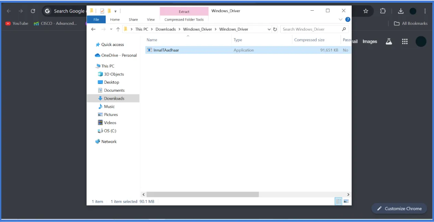Expand the ribbon with chevron arrow

(340, 20)
